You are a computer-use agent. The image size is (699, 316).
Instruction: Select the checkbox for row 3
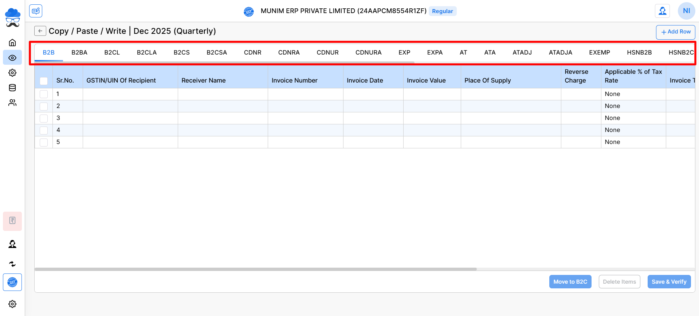pyautogui.click(x=44, y=118)
